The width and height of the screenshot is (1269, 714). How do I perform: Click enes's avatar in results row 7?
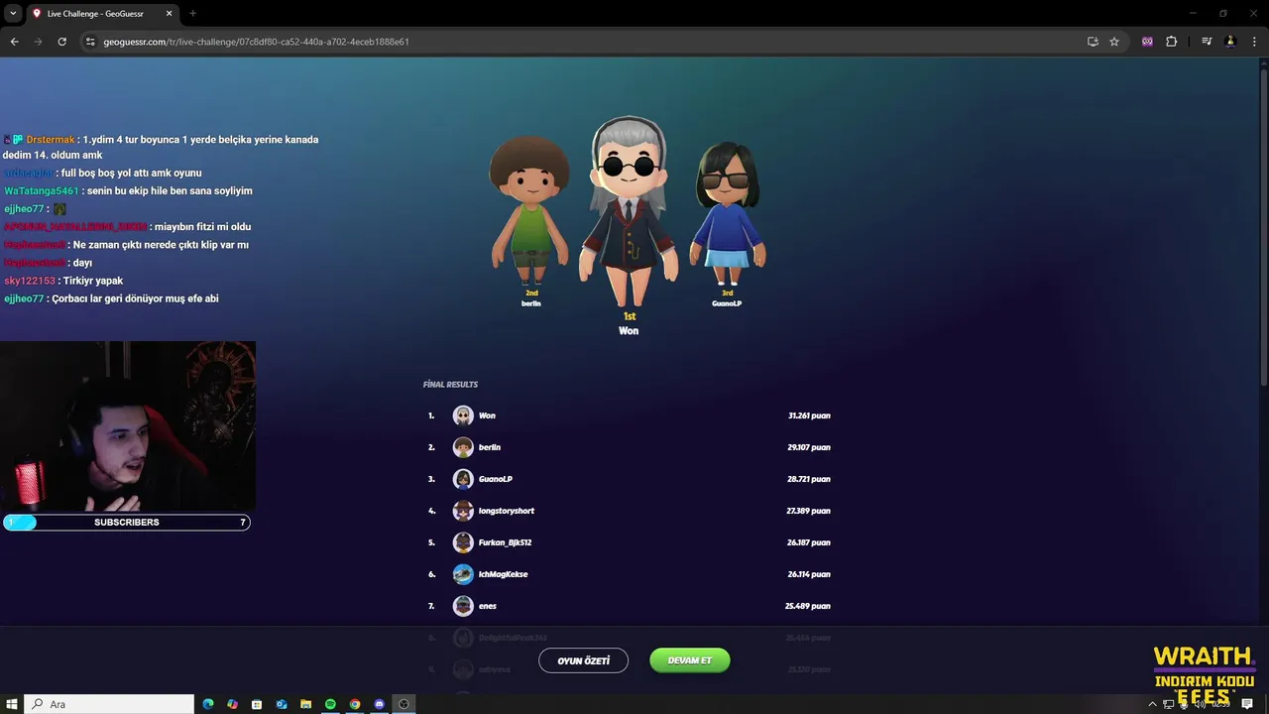[x=463, y=606]
